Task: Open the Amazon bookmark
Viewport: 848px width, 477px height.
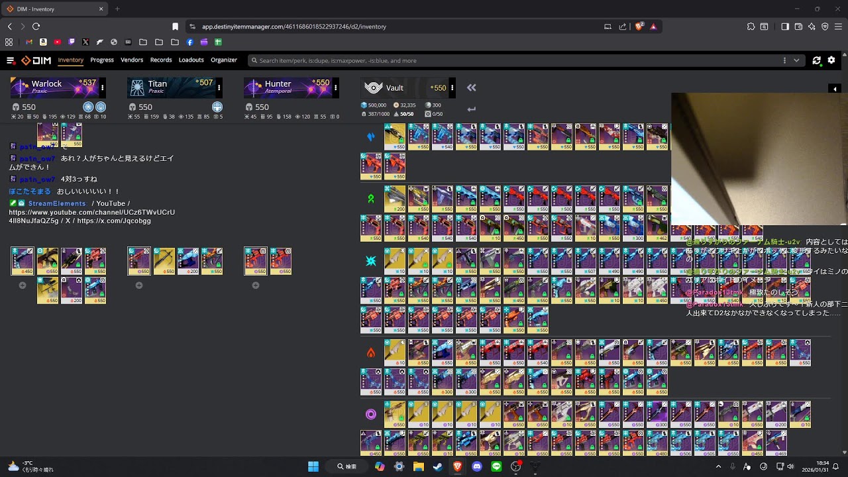Action: [43, 42]
